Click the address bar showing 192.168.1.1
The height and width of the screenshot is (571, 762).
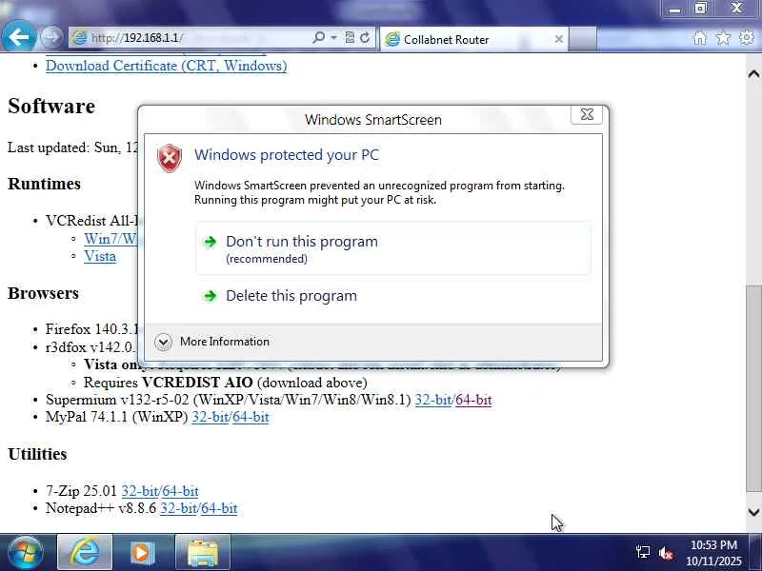pyautogui.click(x=190, y=38)
